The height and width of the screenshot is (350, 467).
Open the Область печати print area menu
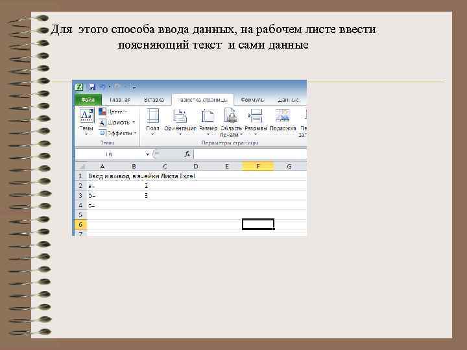[x=231, y=122]
